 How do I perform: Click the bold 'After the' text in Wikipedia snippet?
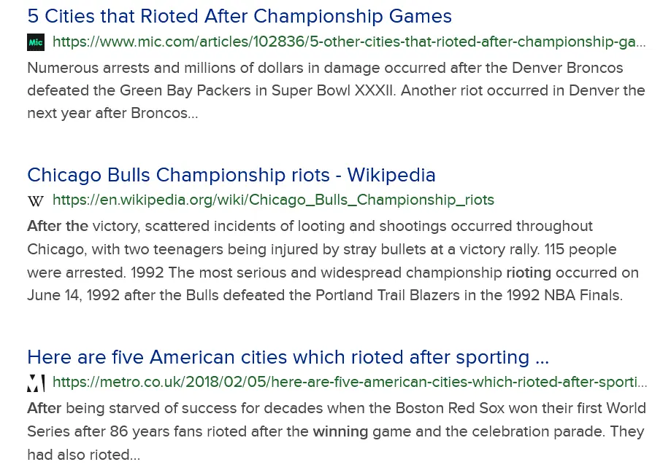pos(58,226)
